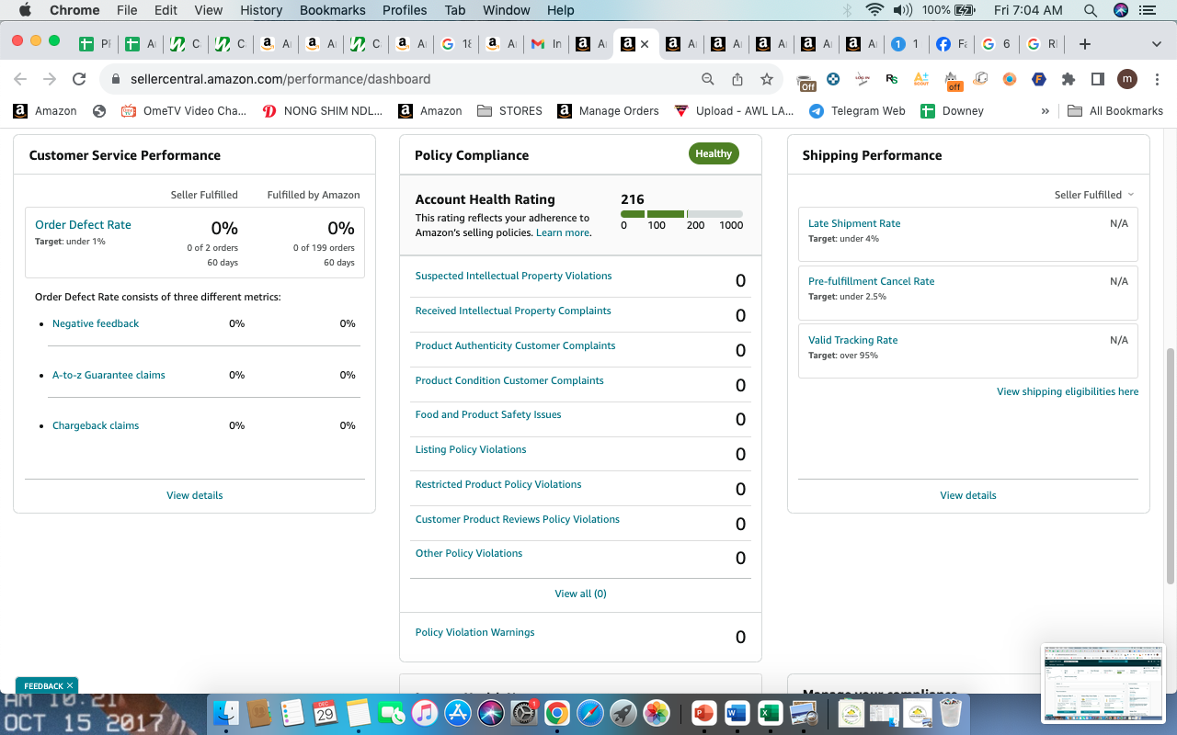1177x735 pixels.
Task: Open System Preferences in the Dock
Action: (523, 712)
